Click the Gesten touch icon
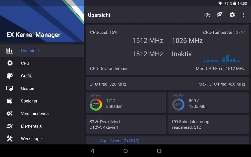 (10, 88)
